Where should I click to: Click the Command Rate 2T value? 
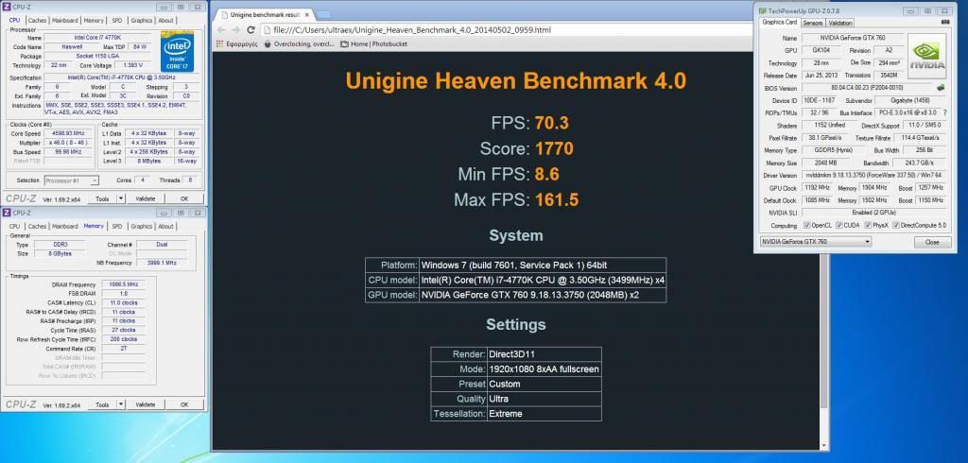[123, 349]
